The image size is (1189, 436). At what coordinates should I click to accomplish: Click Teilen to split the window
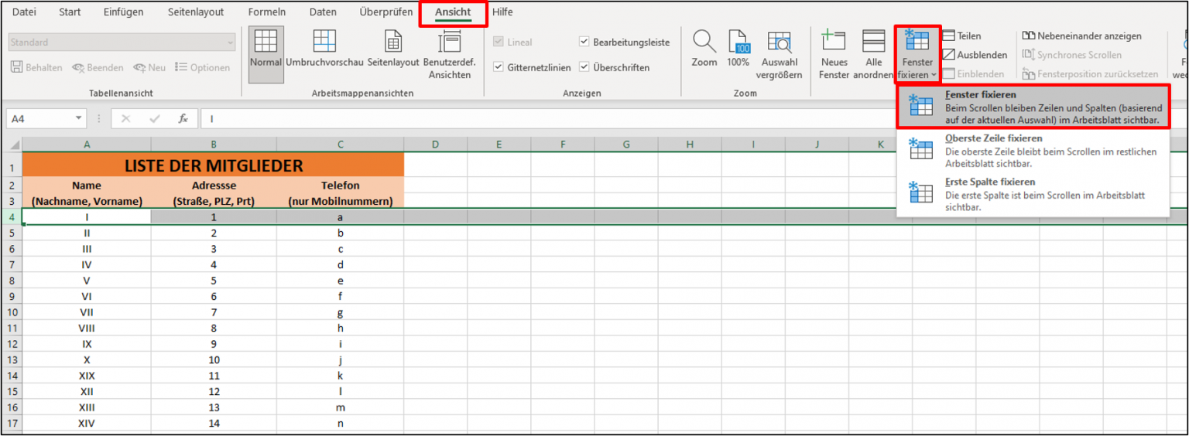[961, 36]
